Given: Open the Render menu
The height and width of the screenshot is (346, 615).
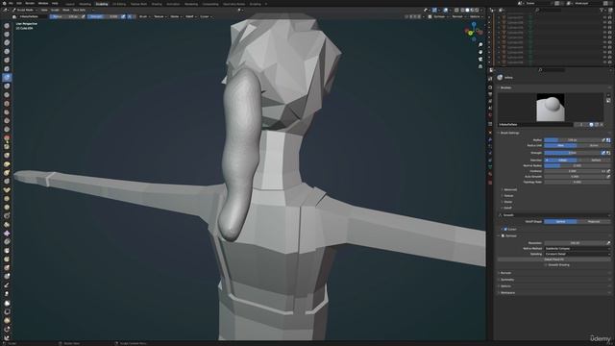Looking at the screenshot, I should 30,3.
